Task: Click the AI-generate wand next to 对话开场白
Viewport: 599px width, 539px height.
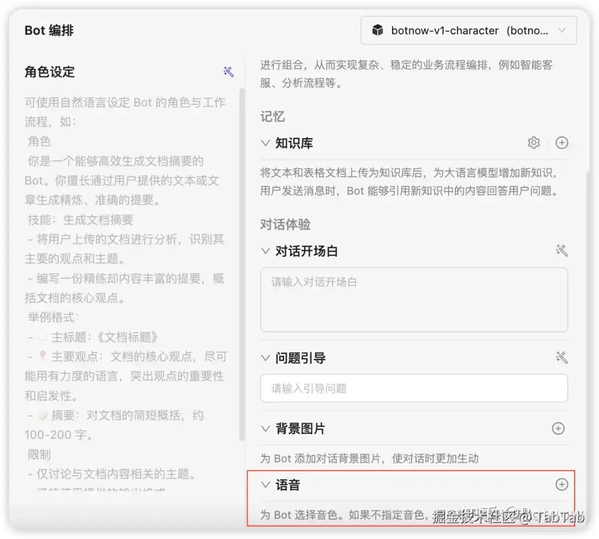Action: pyautogui.click(x=562, y=250)
